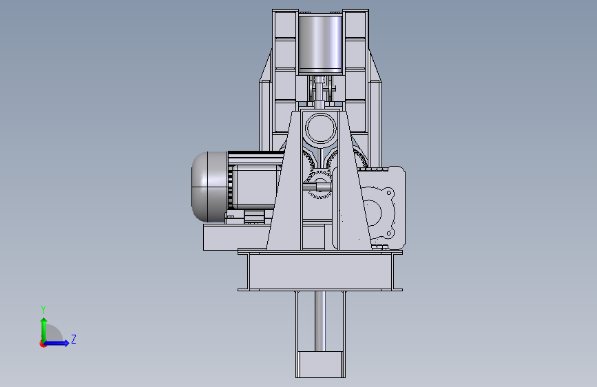Click the blue Z axis arrow of the triad
The image size is (597, 387).
click(x=57, y=343)
